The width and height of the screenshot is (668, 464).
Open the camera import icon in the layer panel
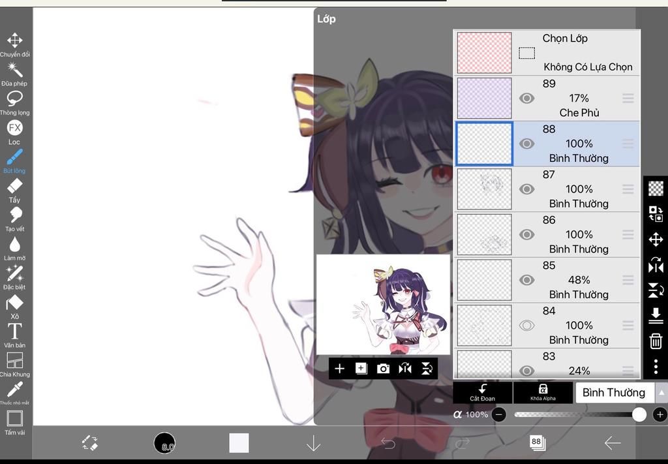tap(383, 368)
